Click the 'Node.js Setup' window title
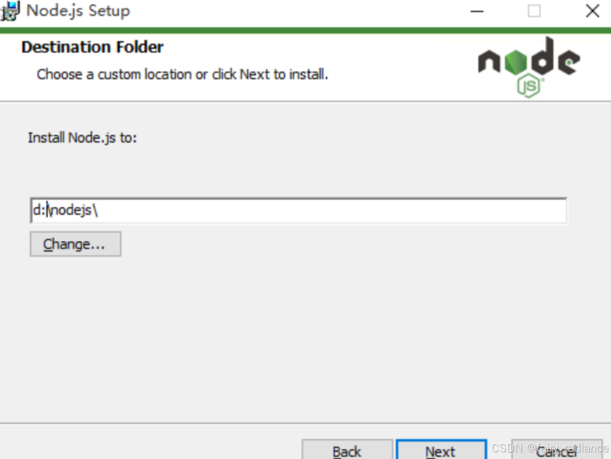 coord(78,11)
